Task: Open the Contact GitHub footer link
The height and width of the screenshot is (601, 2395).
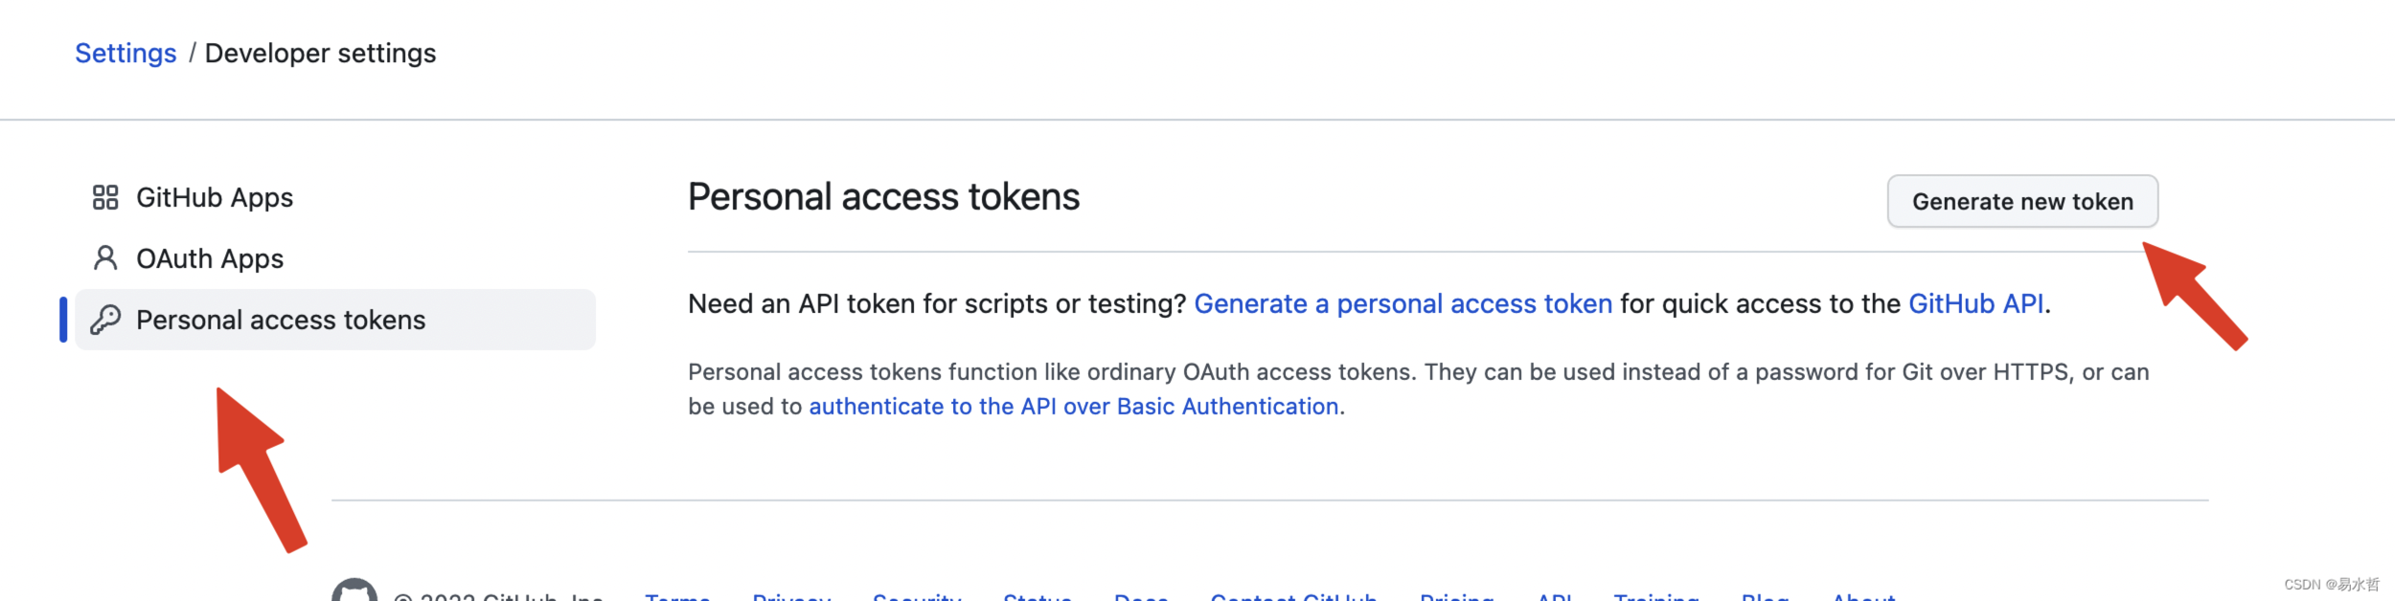Action: tap(1293, 595)
